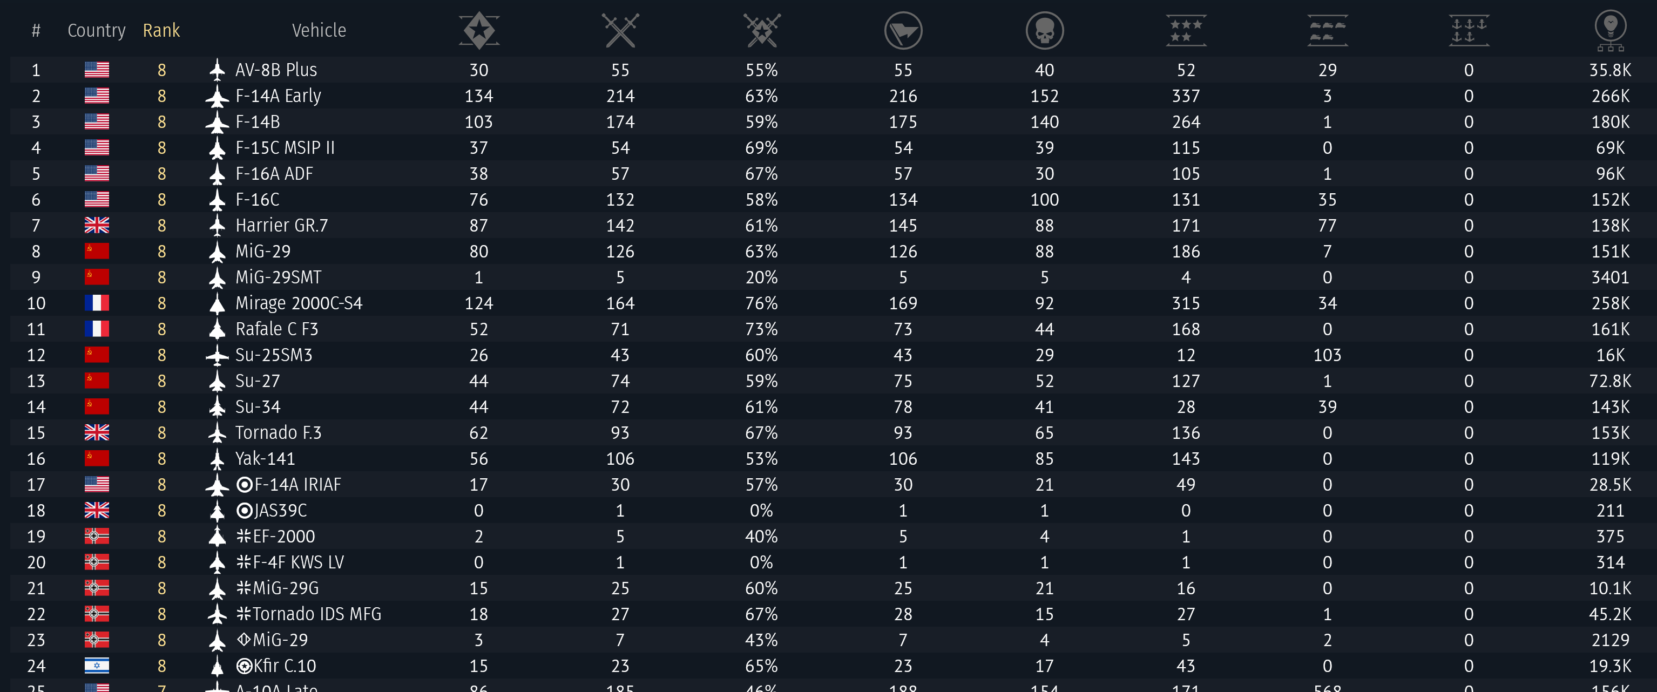Sort by the plain crossed swords battles icon
The image size is (1657, 692).
[620, 30]
